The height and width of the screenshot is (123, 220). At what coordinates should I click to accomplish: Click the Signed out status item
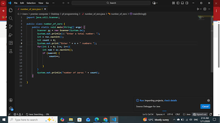(x=200, y=114)
